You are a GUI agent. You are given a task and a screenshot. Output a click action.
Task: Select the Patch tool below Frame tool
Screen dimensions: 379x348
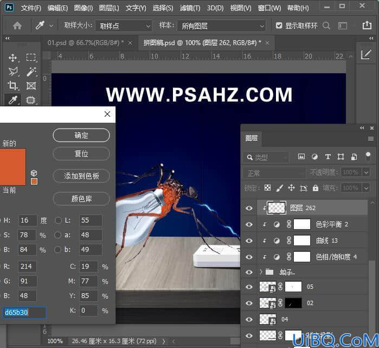pos(31,100)
